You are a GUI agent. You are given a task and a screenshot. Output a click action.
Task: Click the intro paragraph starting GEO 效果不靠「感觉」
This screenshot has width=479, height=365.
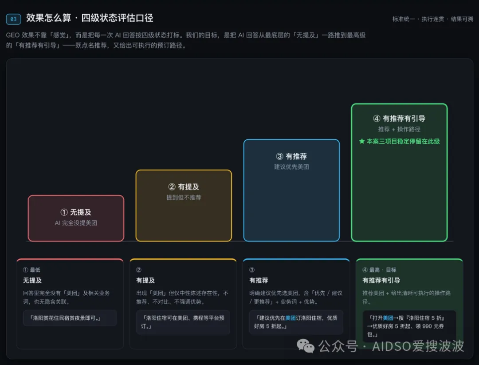[186, 40]
